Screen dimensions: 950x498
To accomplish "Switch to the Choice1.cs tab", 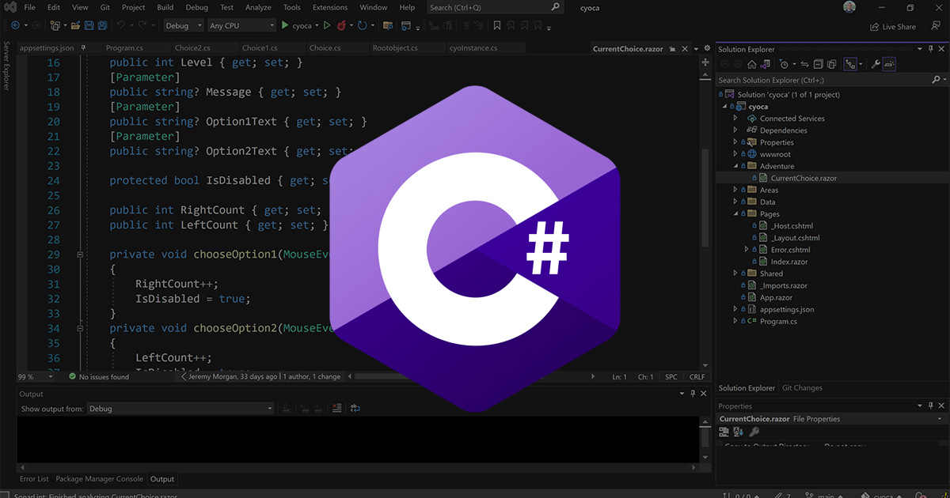I will pyautogui.click(x=260, y=47).
